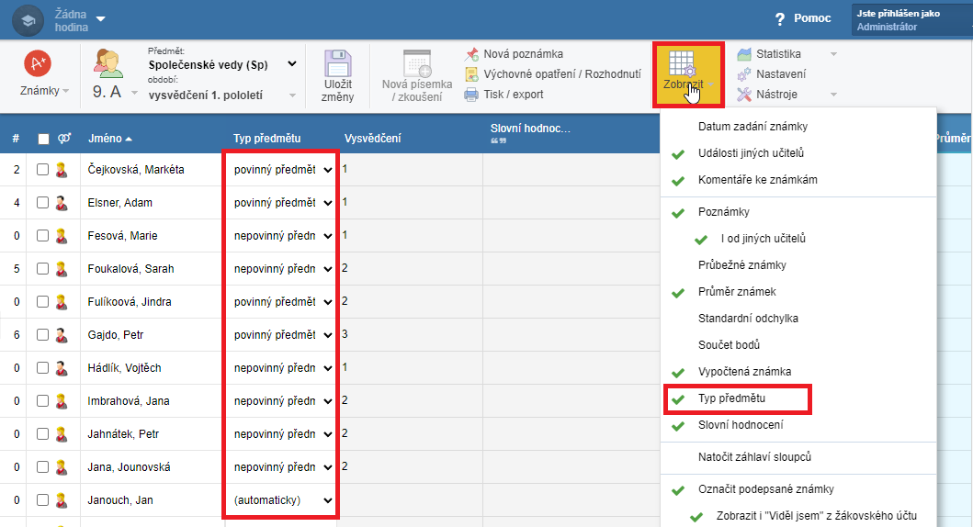Click the student name Hádlík, Vojtěch
Viewport: 973px width, 527px height.
pos(124,368)
